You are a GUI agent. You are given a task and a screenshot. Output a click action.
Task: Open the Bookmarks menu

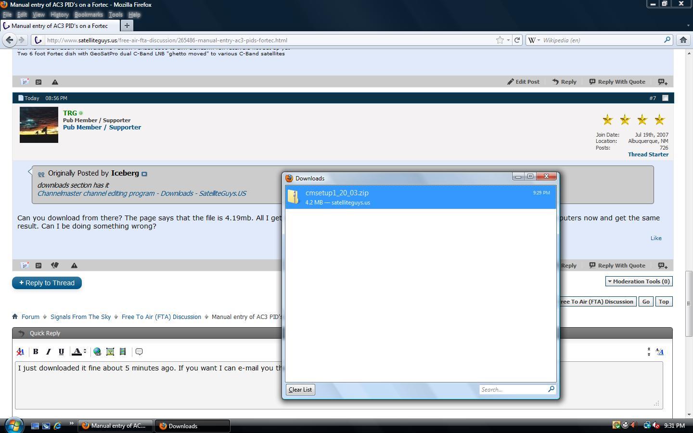89,14
